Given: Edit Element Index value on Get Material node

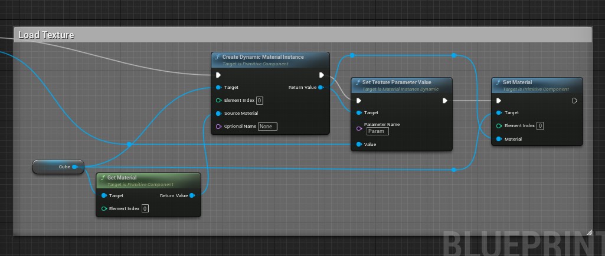Looking at the screenshot, I should (x=145, y=209).
